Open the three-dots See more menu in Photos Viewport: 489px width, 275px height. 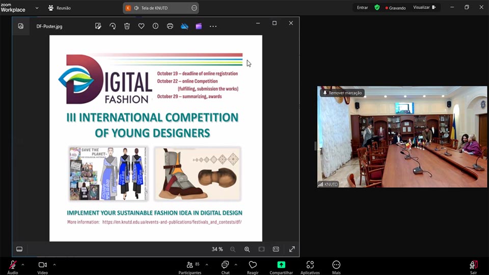pyautogui.click(x=213, y=26)
